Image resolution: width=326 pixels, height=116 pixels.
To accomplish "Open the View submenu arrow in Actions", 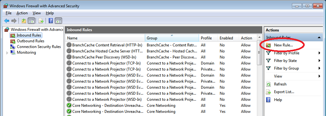I will coord(320,76).
